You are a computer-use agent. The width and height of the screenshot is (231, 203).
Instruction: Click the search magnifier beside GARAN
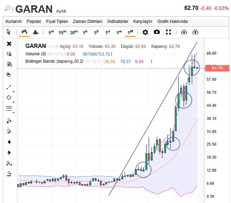pyautogui.click(x=7, y=8)
